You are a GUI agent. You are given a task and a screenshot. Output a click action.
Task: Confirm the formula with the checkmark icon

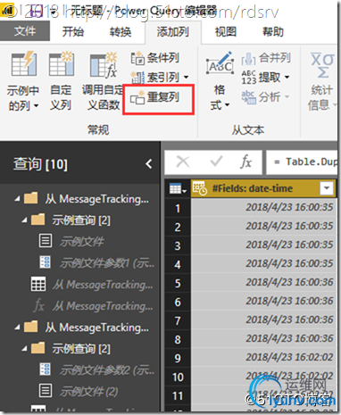pos(216,162)
